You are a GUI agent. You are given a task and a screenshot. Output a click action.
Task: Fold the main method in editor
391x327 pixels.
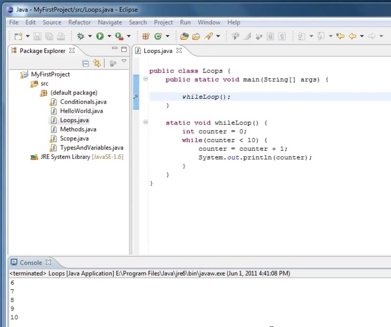pyautogui.click(x=145, y=80)
